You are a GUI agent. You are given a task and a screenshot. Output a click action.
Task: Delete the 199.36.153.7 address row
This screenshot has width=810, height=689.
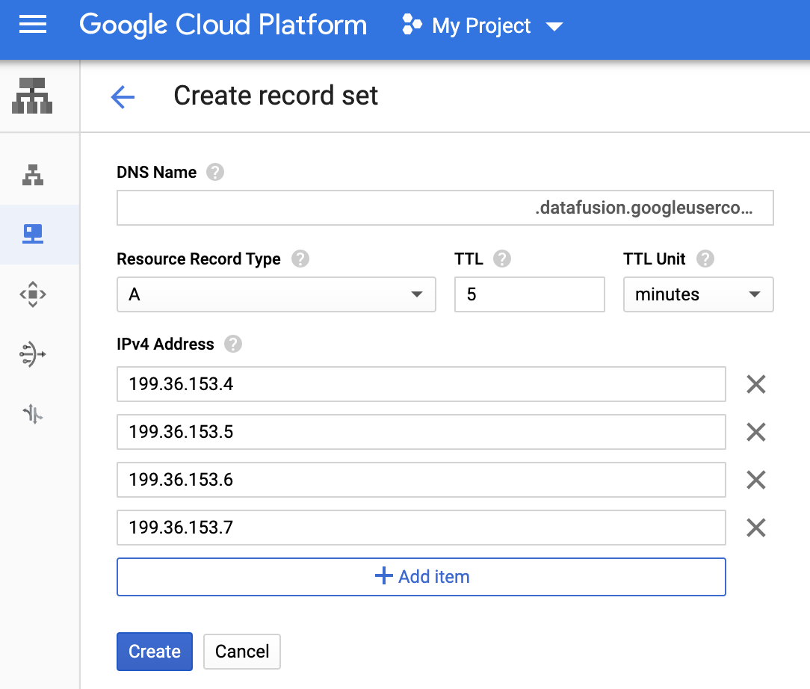click(756, 528)
